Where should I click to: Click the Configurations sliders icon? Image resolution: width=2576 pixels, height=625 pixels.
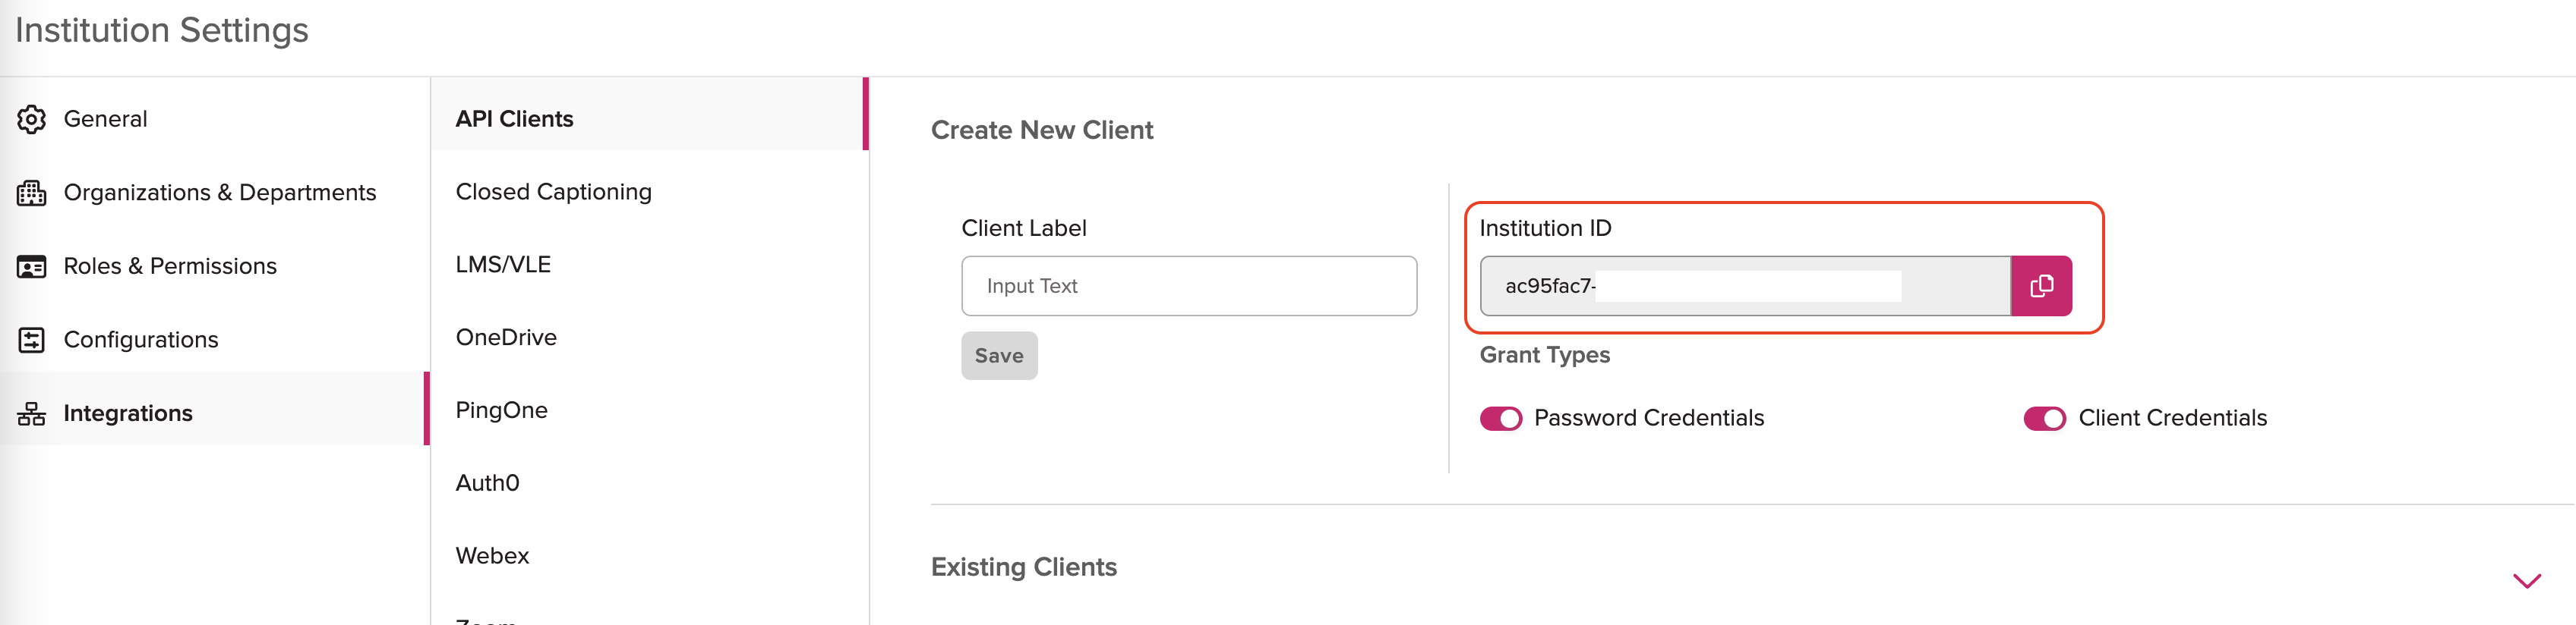tap(31, 340)
